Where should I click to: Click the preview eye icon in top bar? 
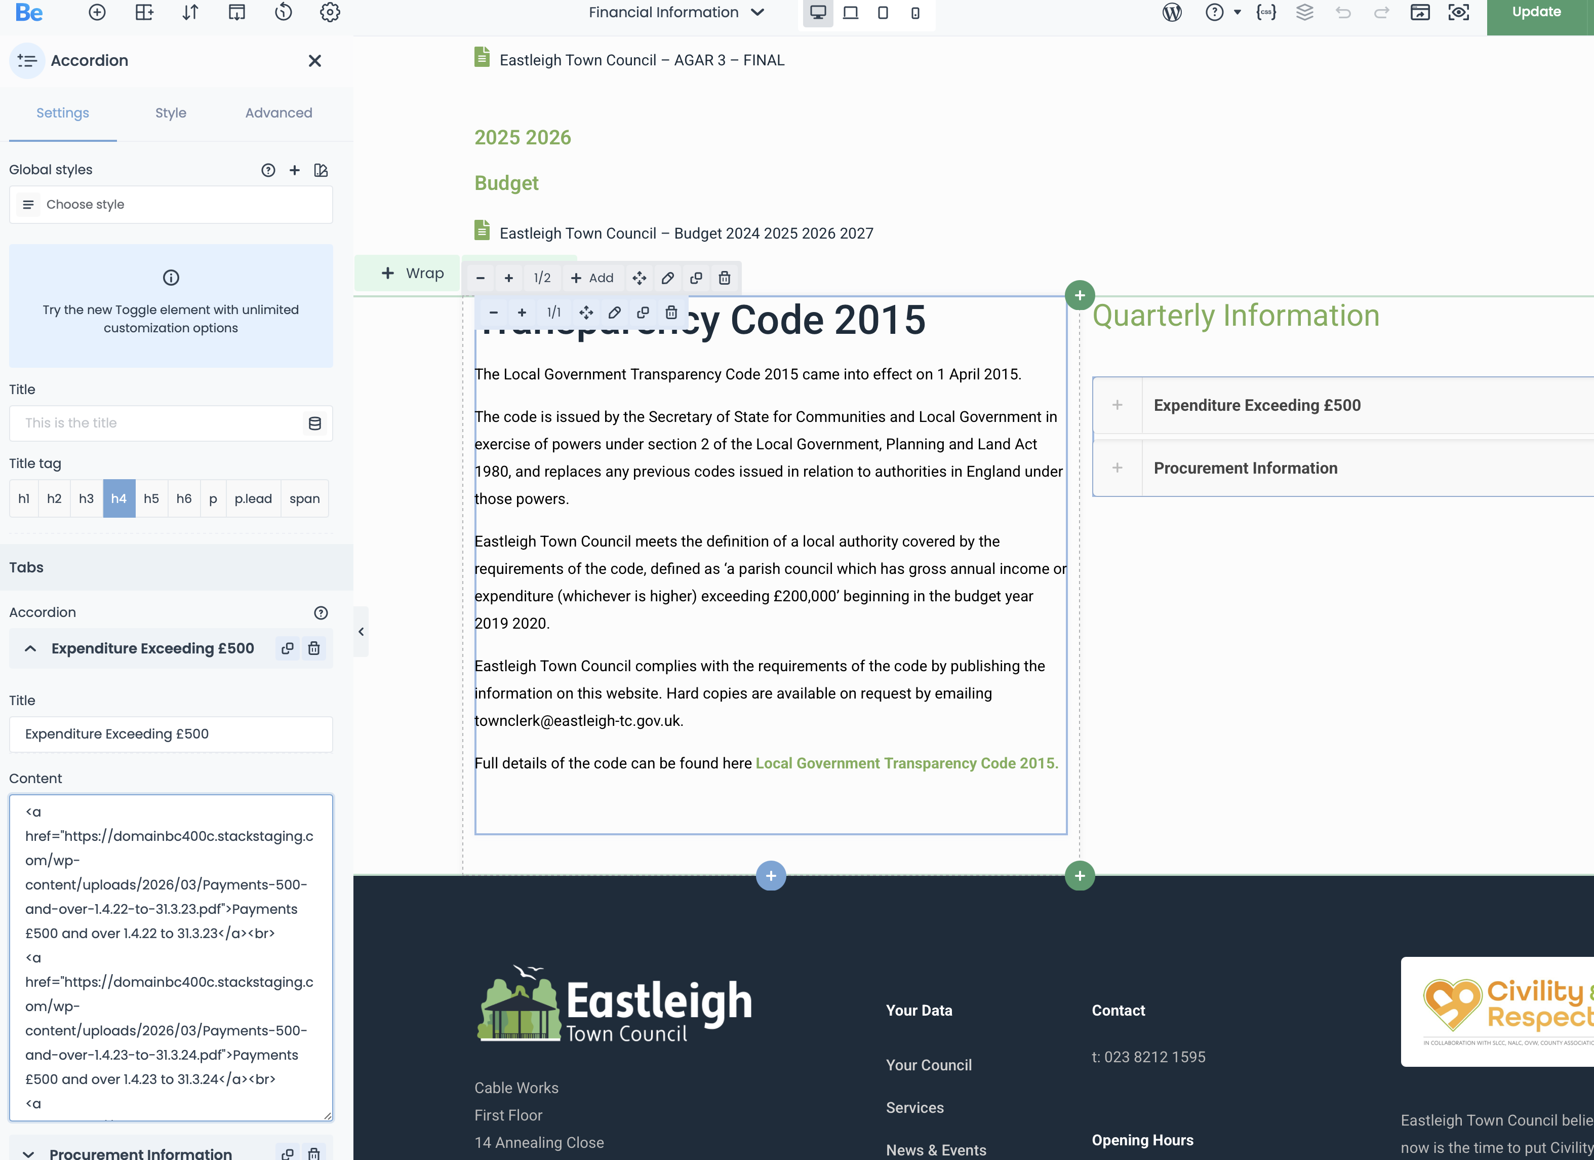tap(1458, 13)
